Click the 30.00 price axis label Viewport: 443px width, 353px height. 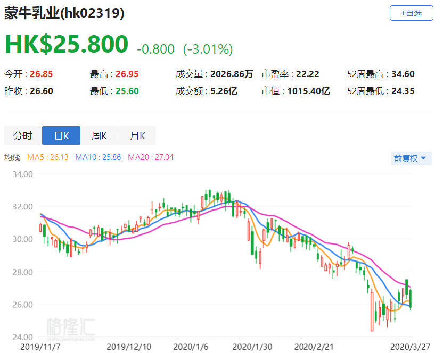click(x=22, y=239)
